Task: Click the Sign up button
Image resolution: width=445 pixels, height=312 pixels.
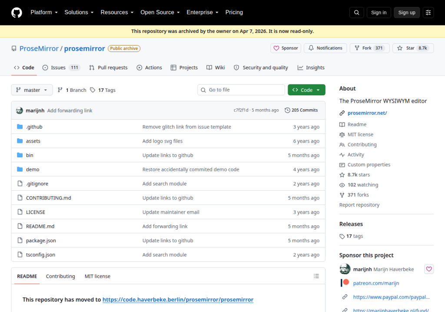Action: [407, 13]
